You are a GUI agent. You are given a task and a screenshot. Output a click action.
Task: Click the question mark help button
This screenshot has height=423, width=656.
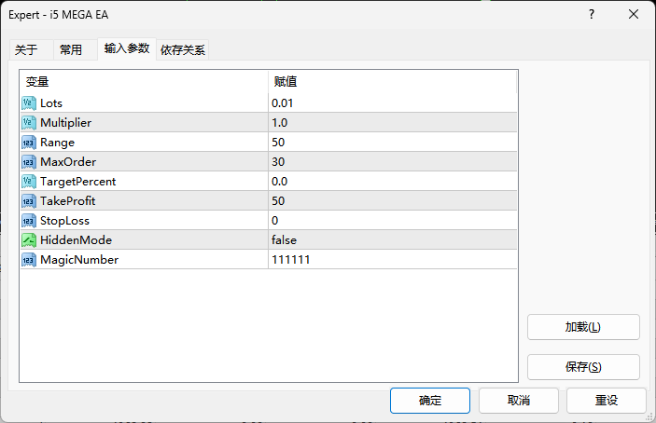(592, 14)
